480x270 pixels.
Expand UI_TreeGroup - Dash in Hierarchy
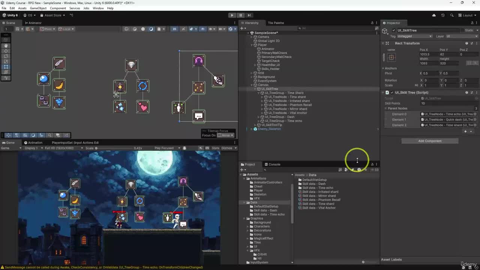pos(259,117)
